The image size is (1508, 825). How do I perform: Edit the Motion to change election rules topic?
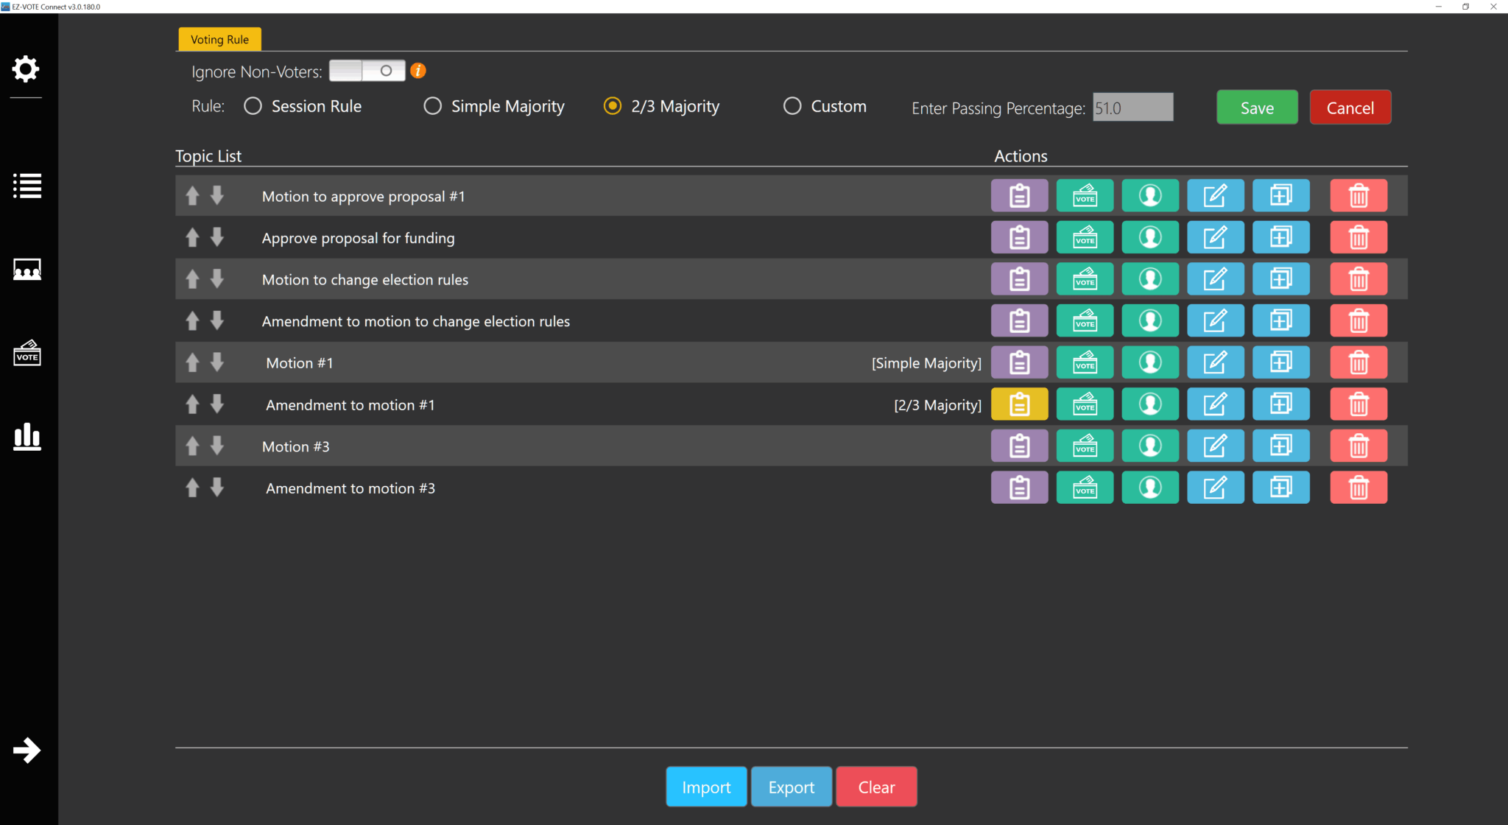pyautogui.click(x=1216, y=278)
